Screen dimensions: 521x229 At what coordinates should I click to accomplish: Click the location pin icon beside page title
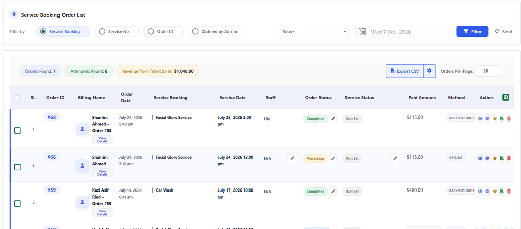[x=14, y=14]
